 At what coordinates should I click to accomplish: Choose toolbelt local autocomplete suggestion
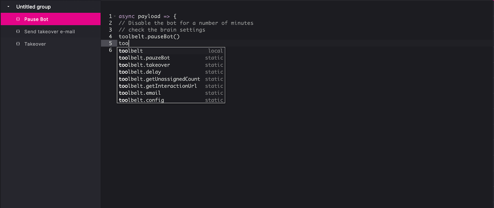[x=171, y=51]
